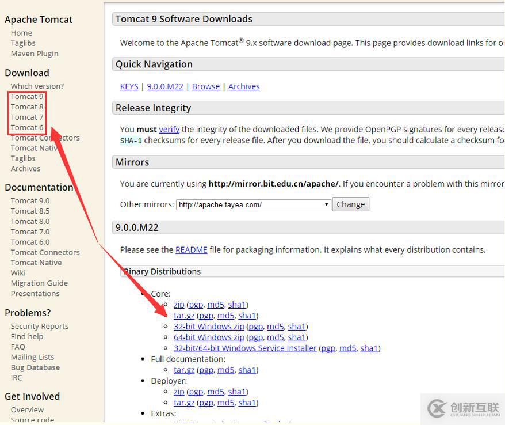Viewport: 505px width, 425px height.
Task: Download the 64-bit Windows zip
Action: (209, 337)
